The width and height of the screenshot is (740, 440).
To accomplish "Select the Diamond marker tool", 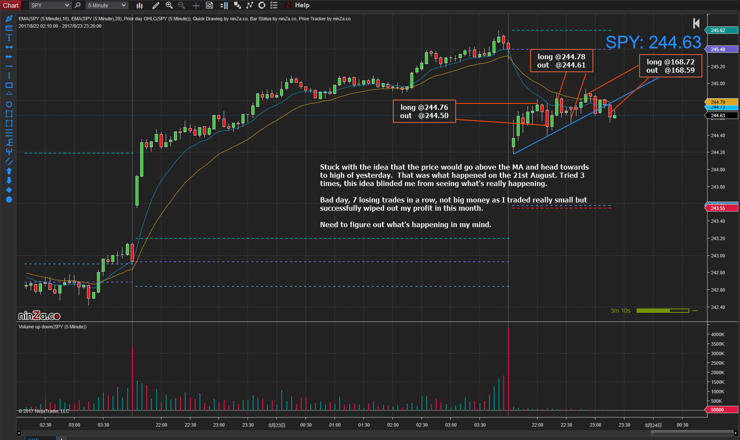I will point(9,190).
